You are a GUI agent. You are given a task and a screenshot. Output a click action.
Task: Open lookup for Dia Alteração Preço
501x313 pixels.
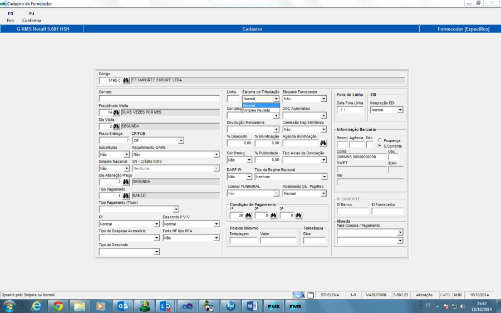pos(126,182)
